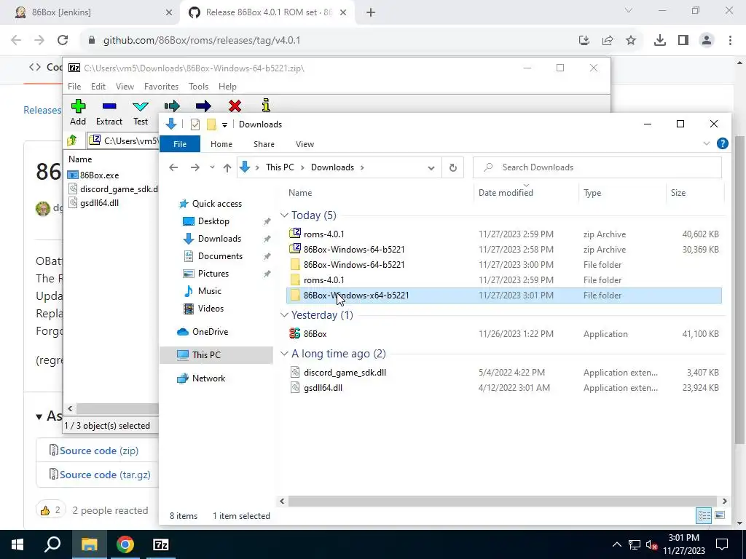The height and width of the screenshot is (559, 746).
Task: Open the Explorer Share tab
Action: point(264,144)
